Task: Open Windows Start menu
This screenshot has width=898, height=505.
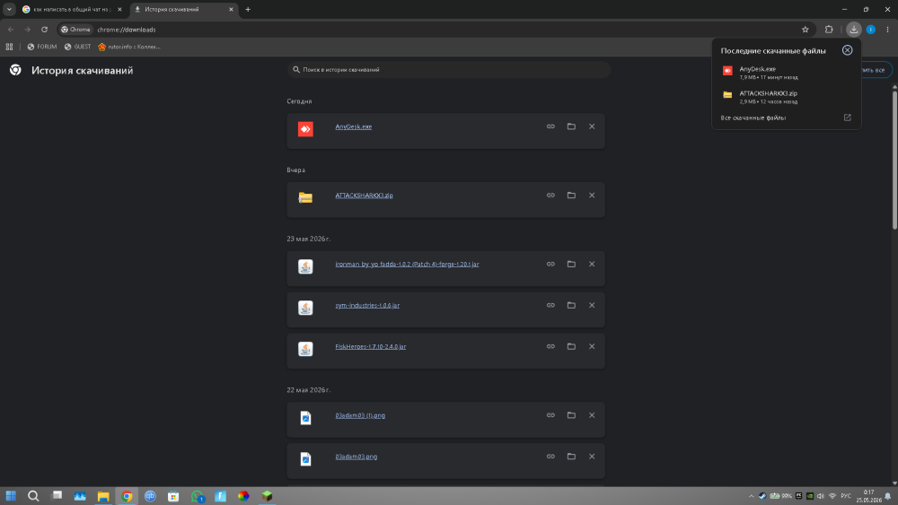Action: 11,496
